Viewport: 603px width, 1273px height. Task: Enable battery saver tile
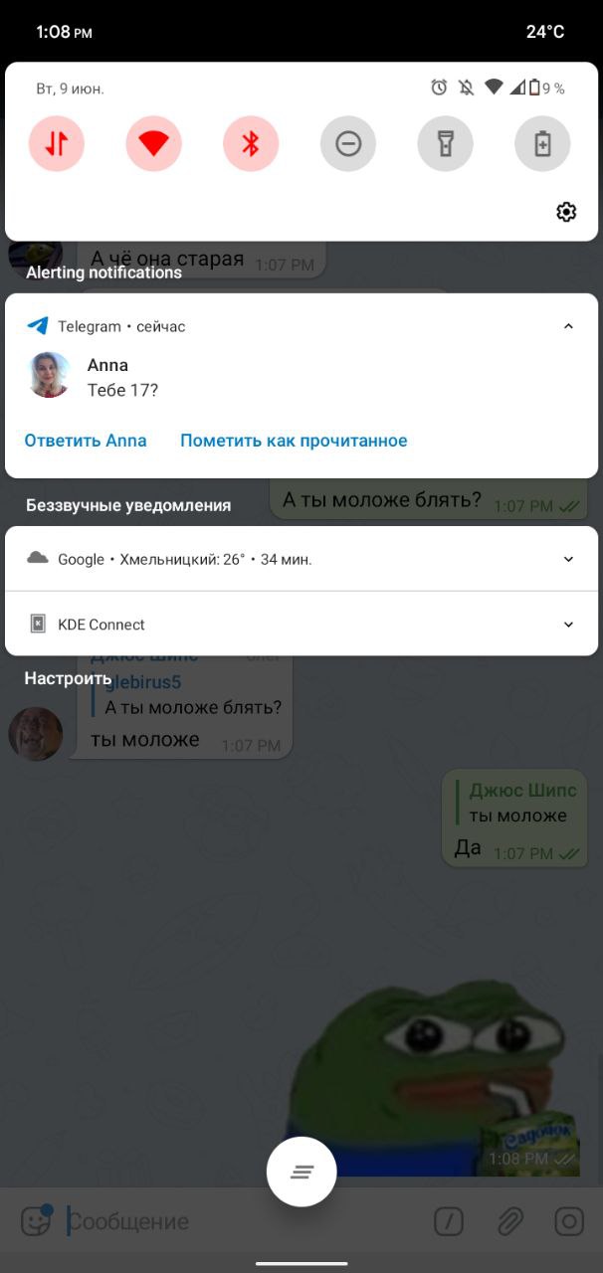pyautogui.click(x=542, y=144)
